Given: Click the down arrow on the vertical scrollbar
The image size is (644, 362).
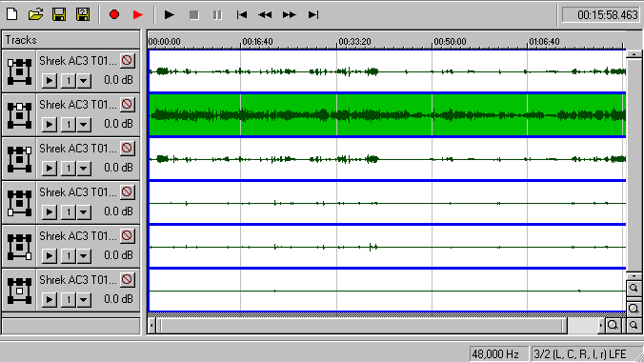Looking at the screenshot, I should [x=634, y=276].
